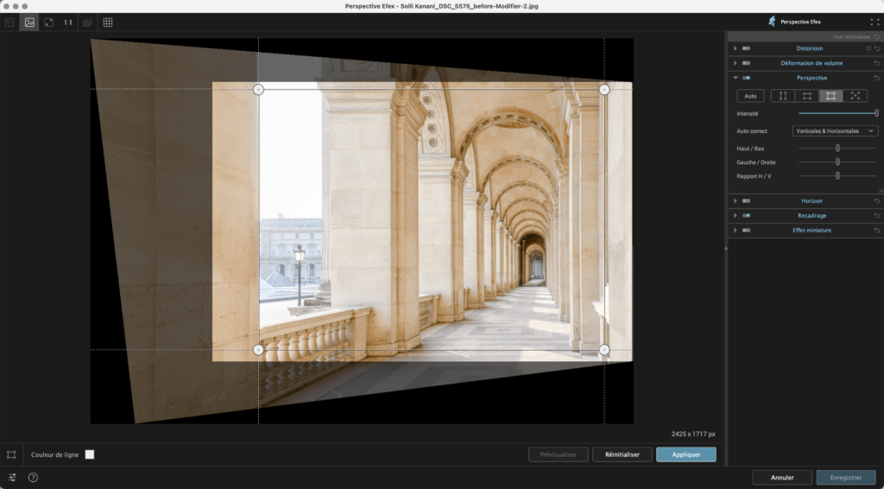Click the Réinitialiser button
The image size is (884, 489).
pyautogui.click(x=622, y=454)
